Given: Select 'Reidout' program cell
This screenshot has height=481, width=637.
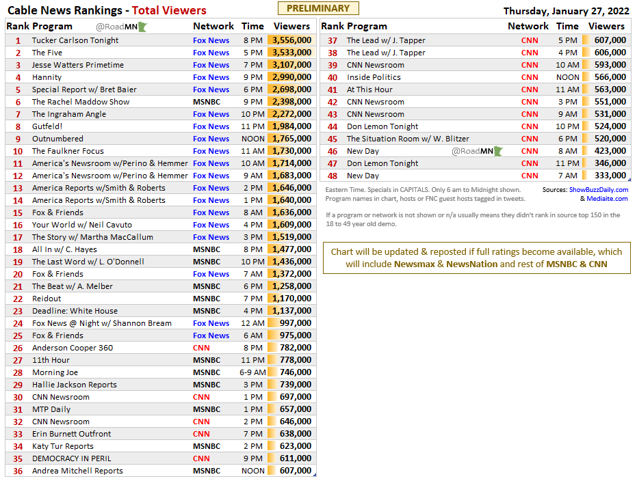Looking at the screenshot, I should point(47,299).
